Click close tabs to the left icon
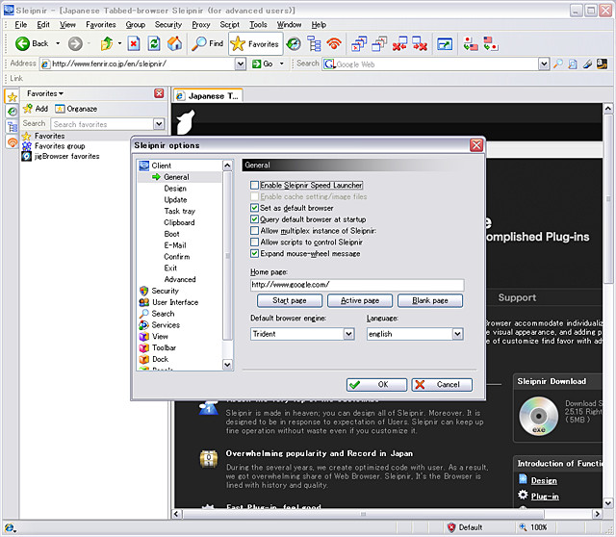 click(400, 43)
